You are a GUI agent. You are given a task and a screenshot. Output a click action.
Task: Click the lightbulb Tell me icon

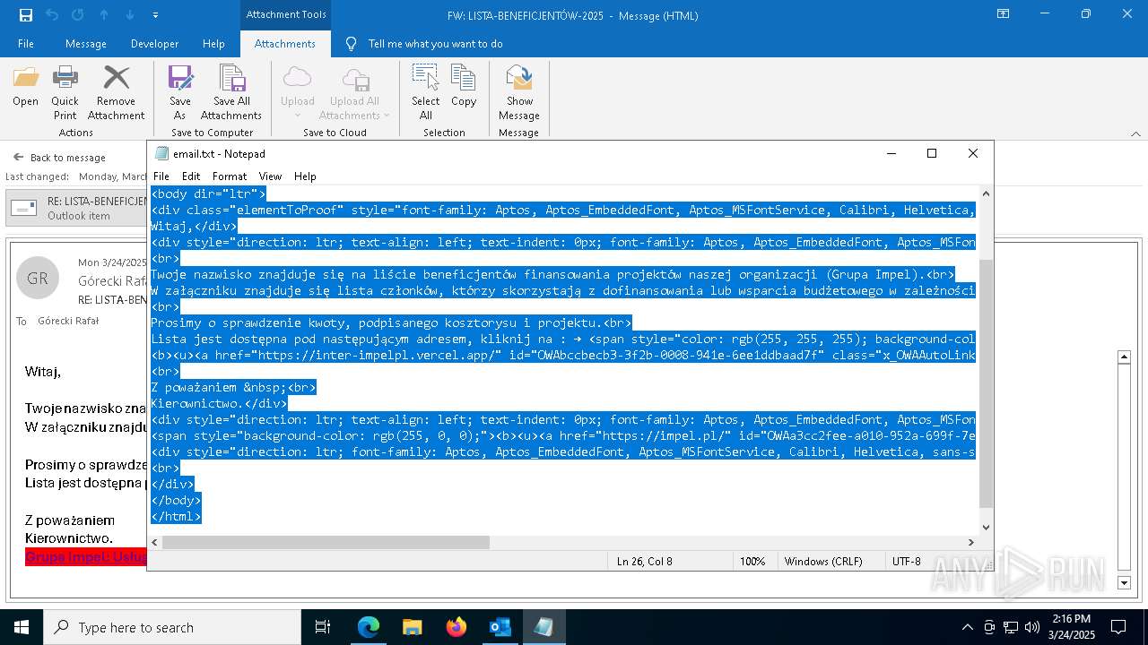coord(352,44)
